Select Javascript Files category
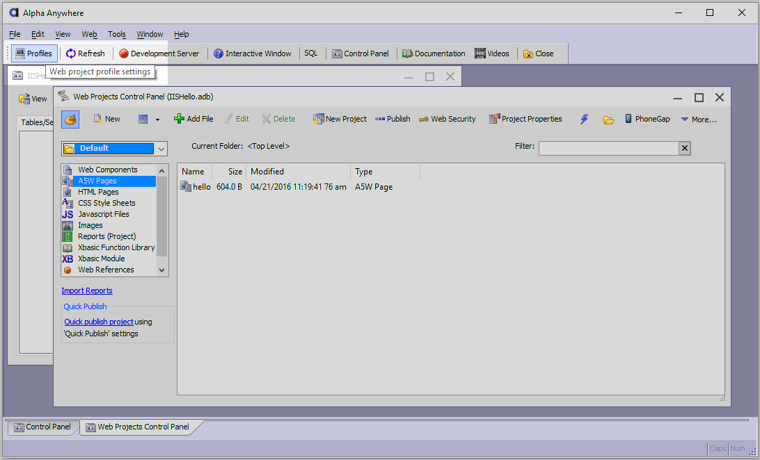 pyautogui.click(x=103, y=214)
